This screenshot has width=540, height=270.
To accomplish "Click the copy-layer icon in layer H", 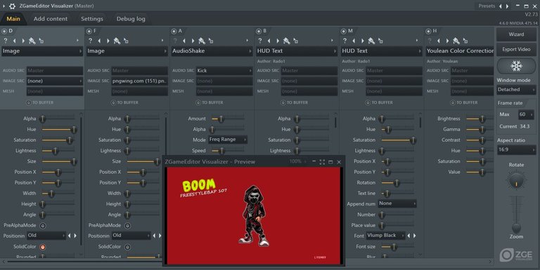I will [465, 41].
